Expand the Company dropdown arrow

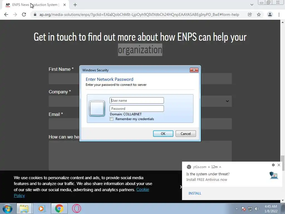[227, 101]
